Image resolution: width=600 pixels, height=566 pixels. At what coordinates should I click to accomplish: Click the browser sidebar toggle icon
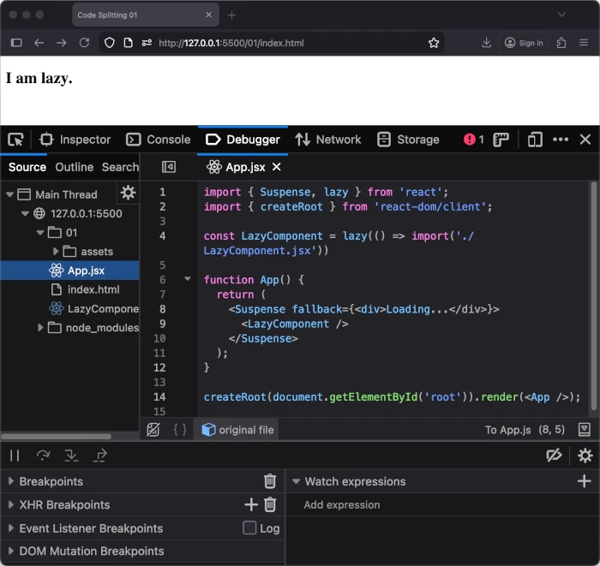click(x=16, y=43)
